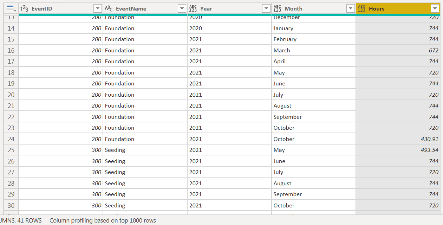Image resolution: width=443 pixels, height=225 pixels.
Task: Click the 'September' cell in row 29
Action: [x=314, y=194]
